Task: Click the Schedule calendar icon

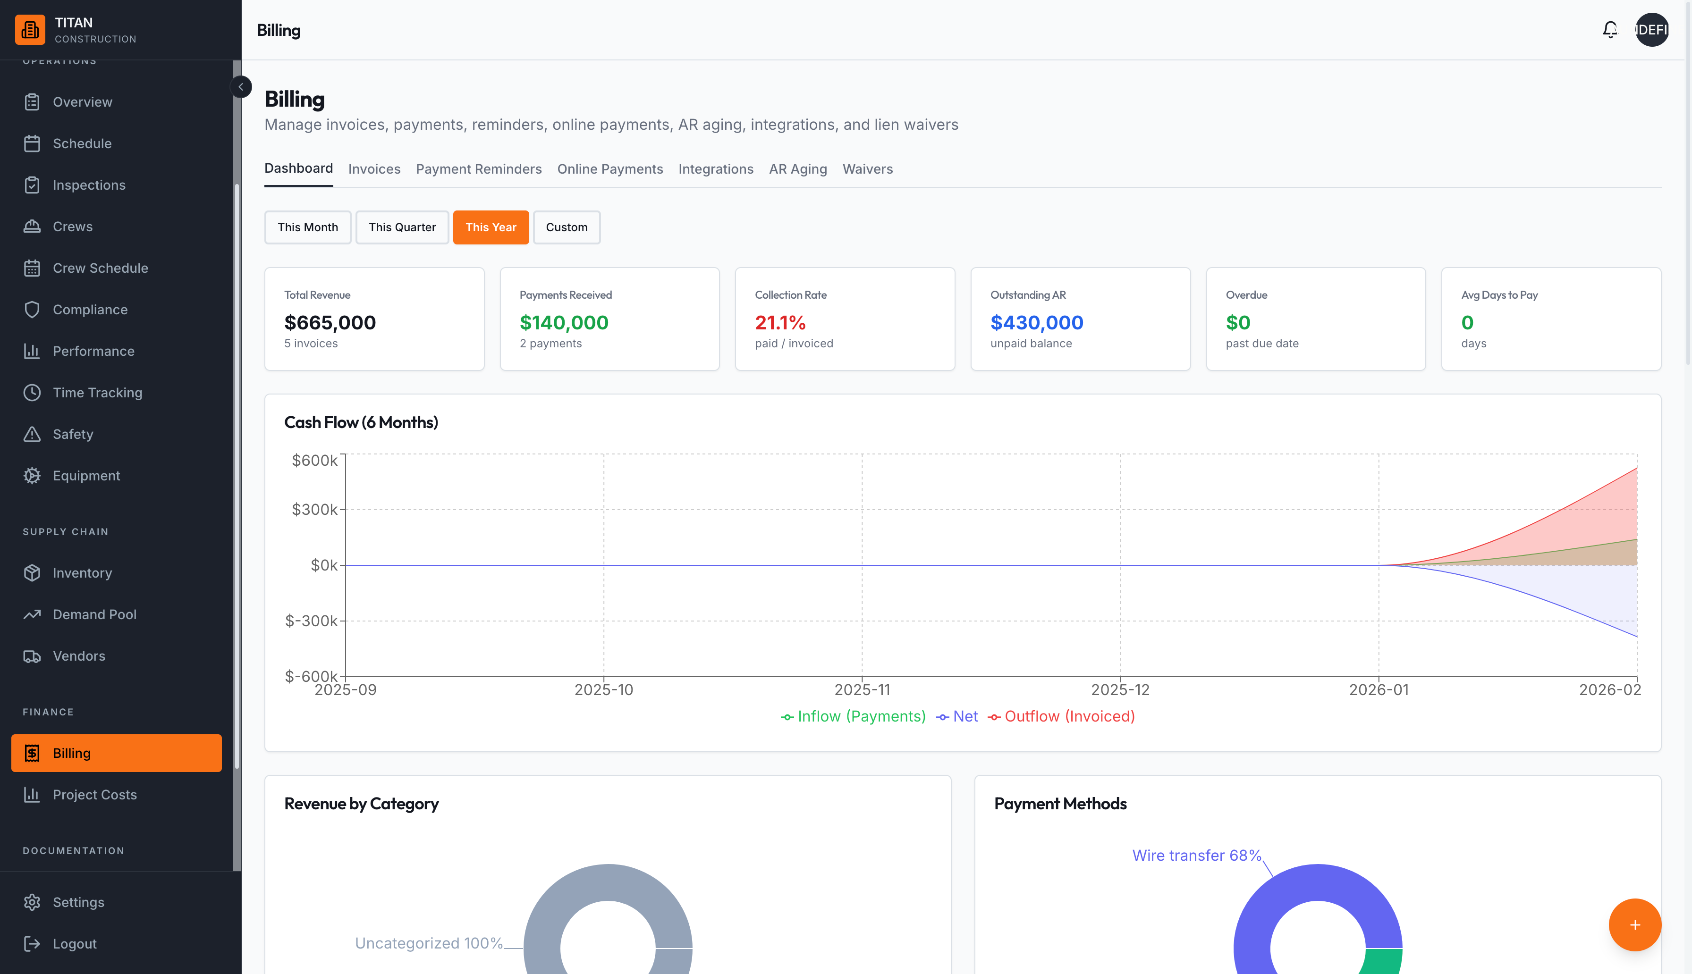Action: coord(32,144)
